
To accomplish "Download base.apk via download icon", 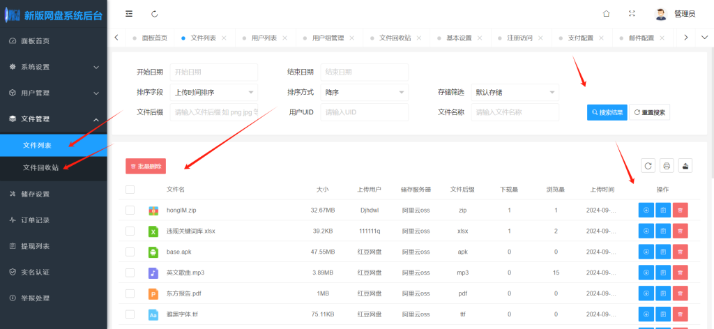I will point(646,252).
